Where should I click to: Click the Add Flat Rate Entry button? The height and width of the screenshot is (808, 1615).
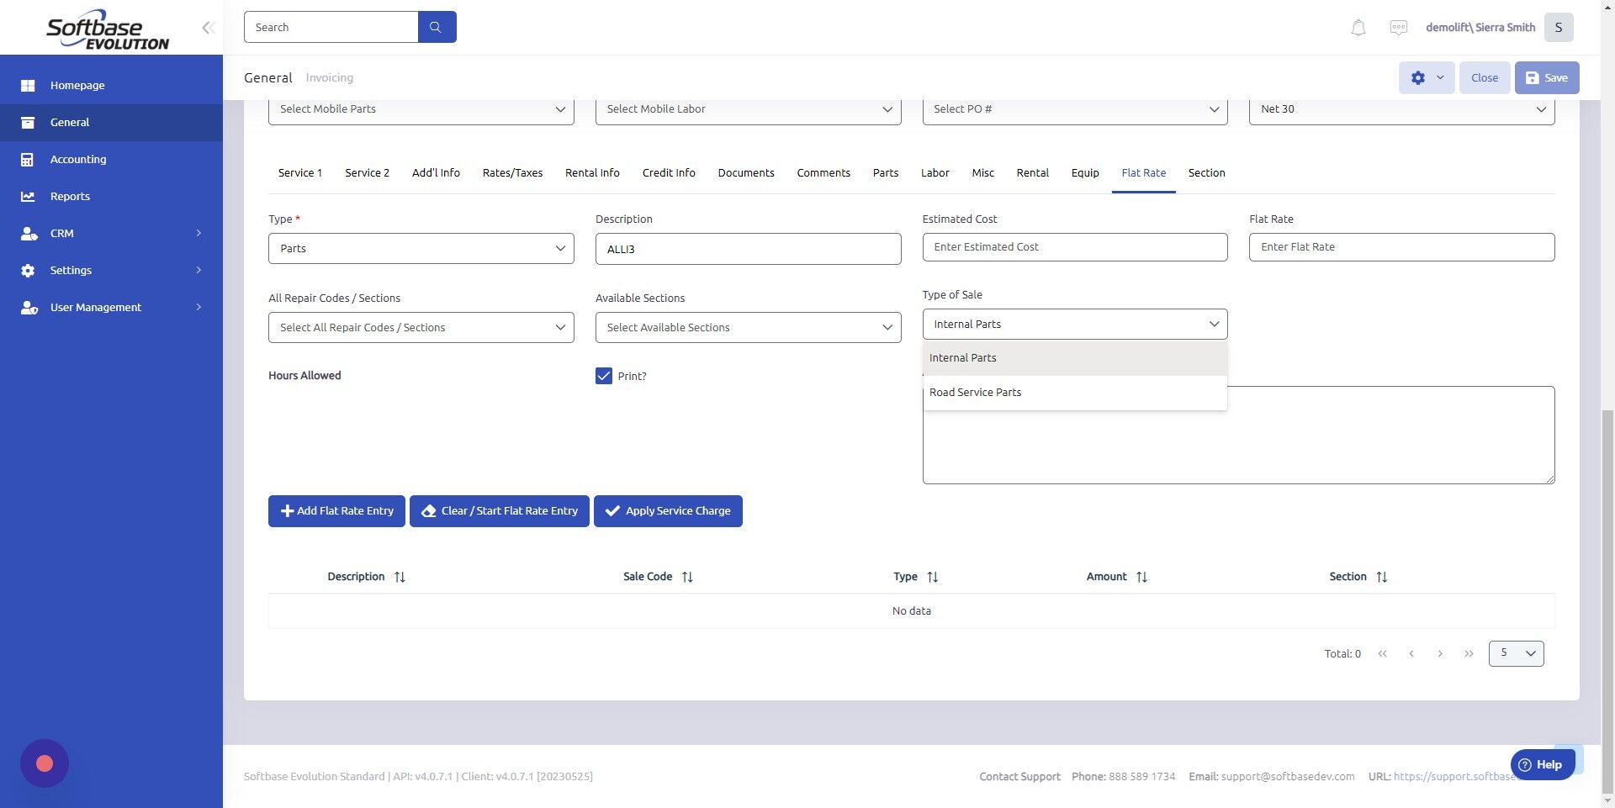click(336, 510)
